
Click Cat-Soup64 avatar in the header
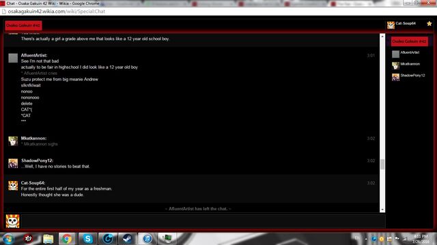pyautogui.click(x=391, y=25)
